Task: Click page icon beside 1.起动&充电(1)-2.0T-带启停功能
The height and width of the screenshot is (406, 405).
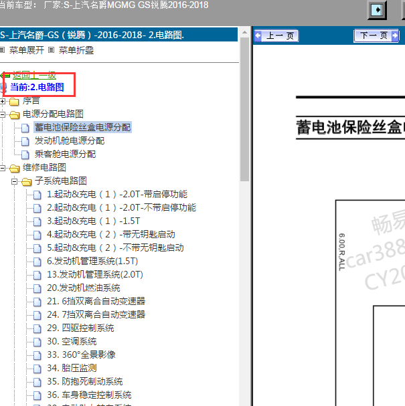Action: [x=37, y=195]
